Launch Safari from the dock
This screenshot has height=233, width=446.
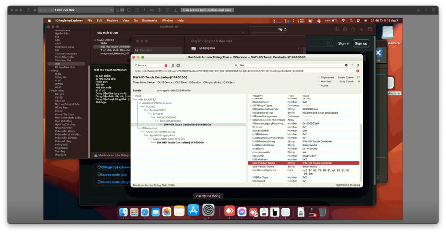145,212
